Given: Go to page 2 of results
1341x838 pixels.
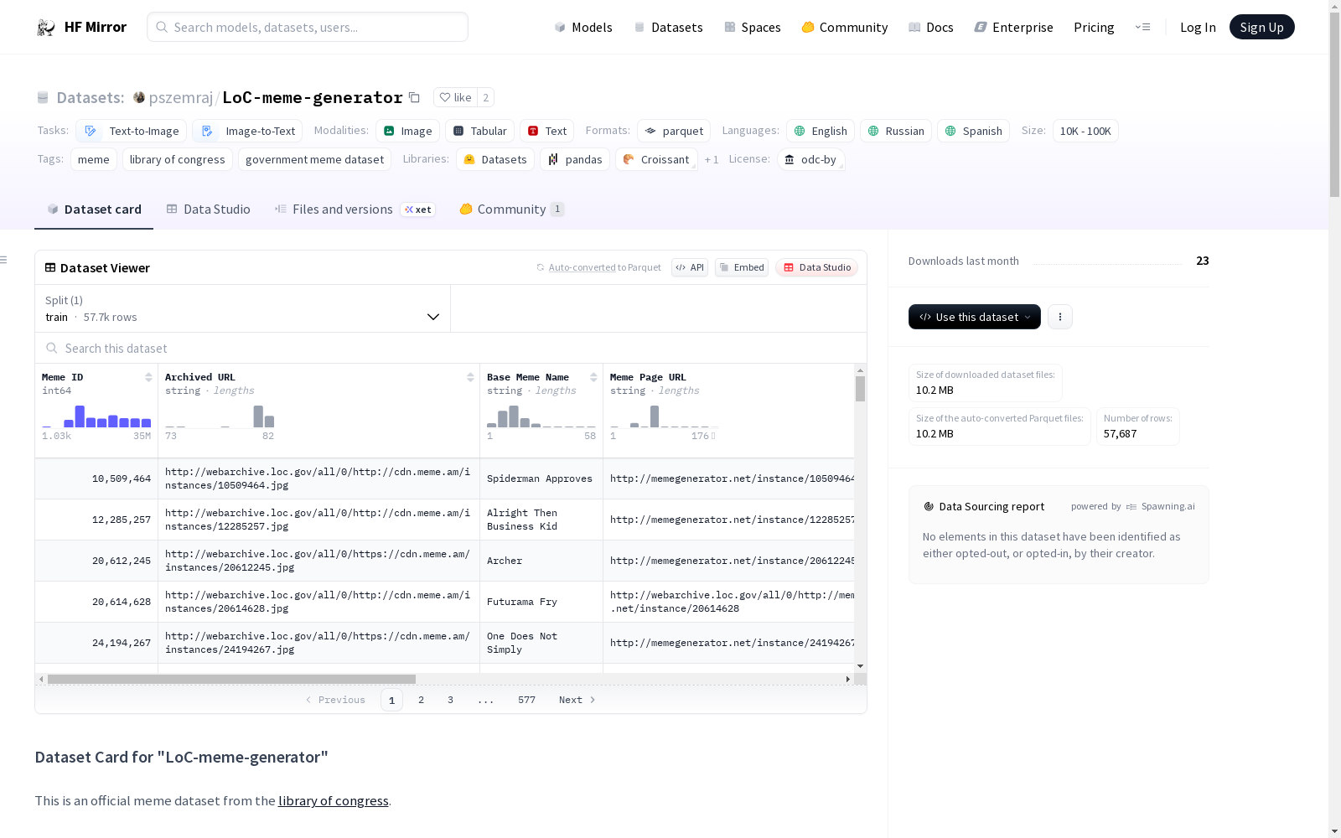Looking at the screenshot, I should pos(422,700).
